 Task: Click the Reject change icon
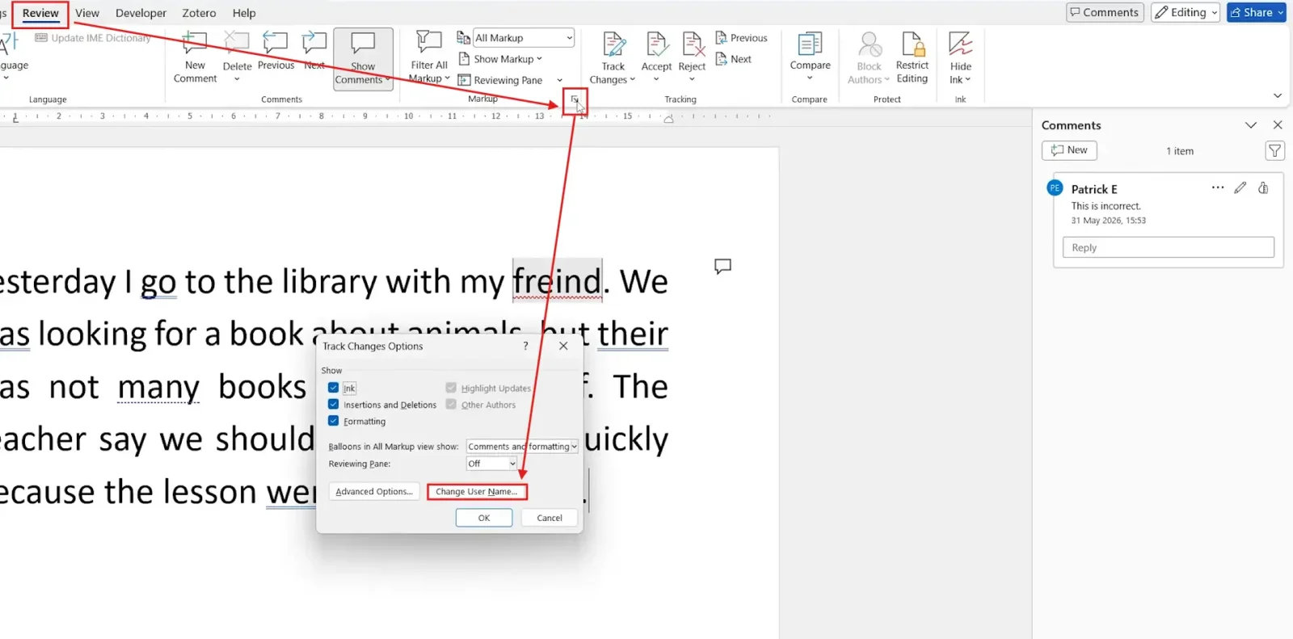(693, 44)
